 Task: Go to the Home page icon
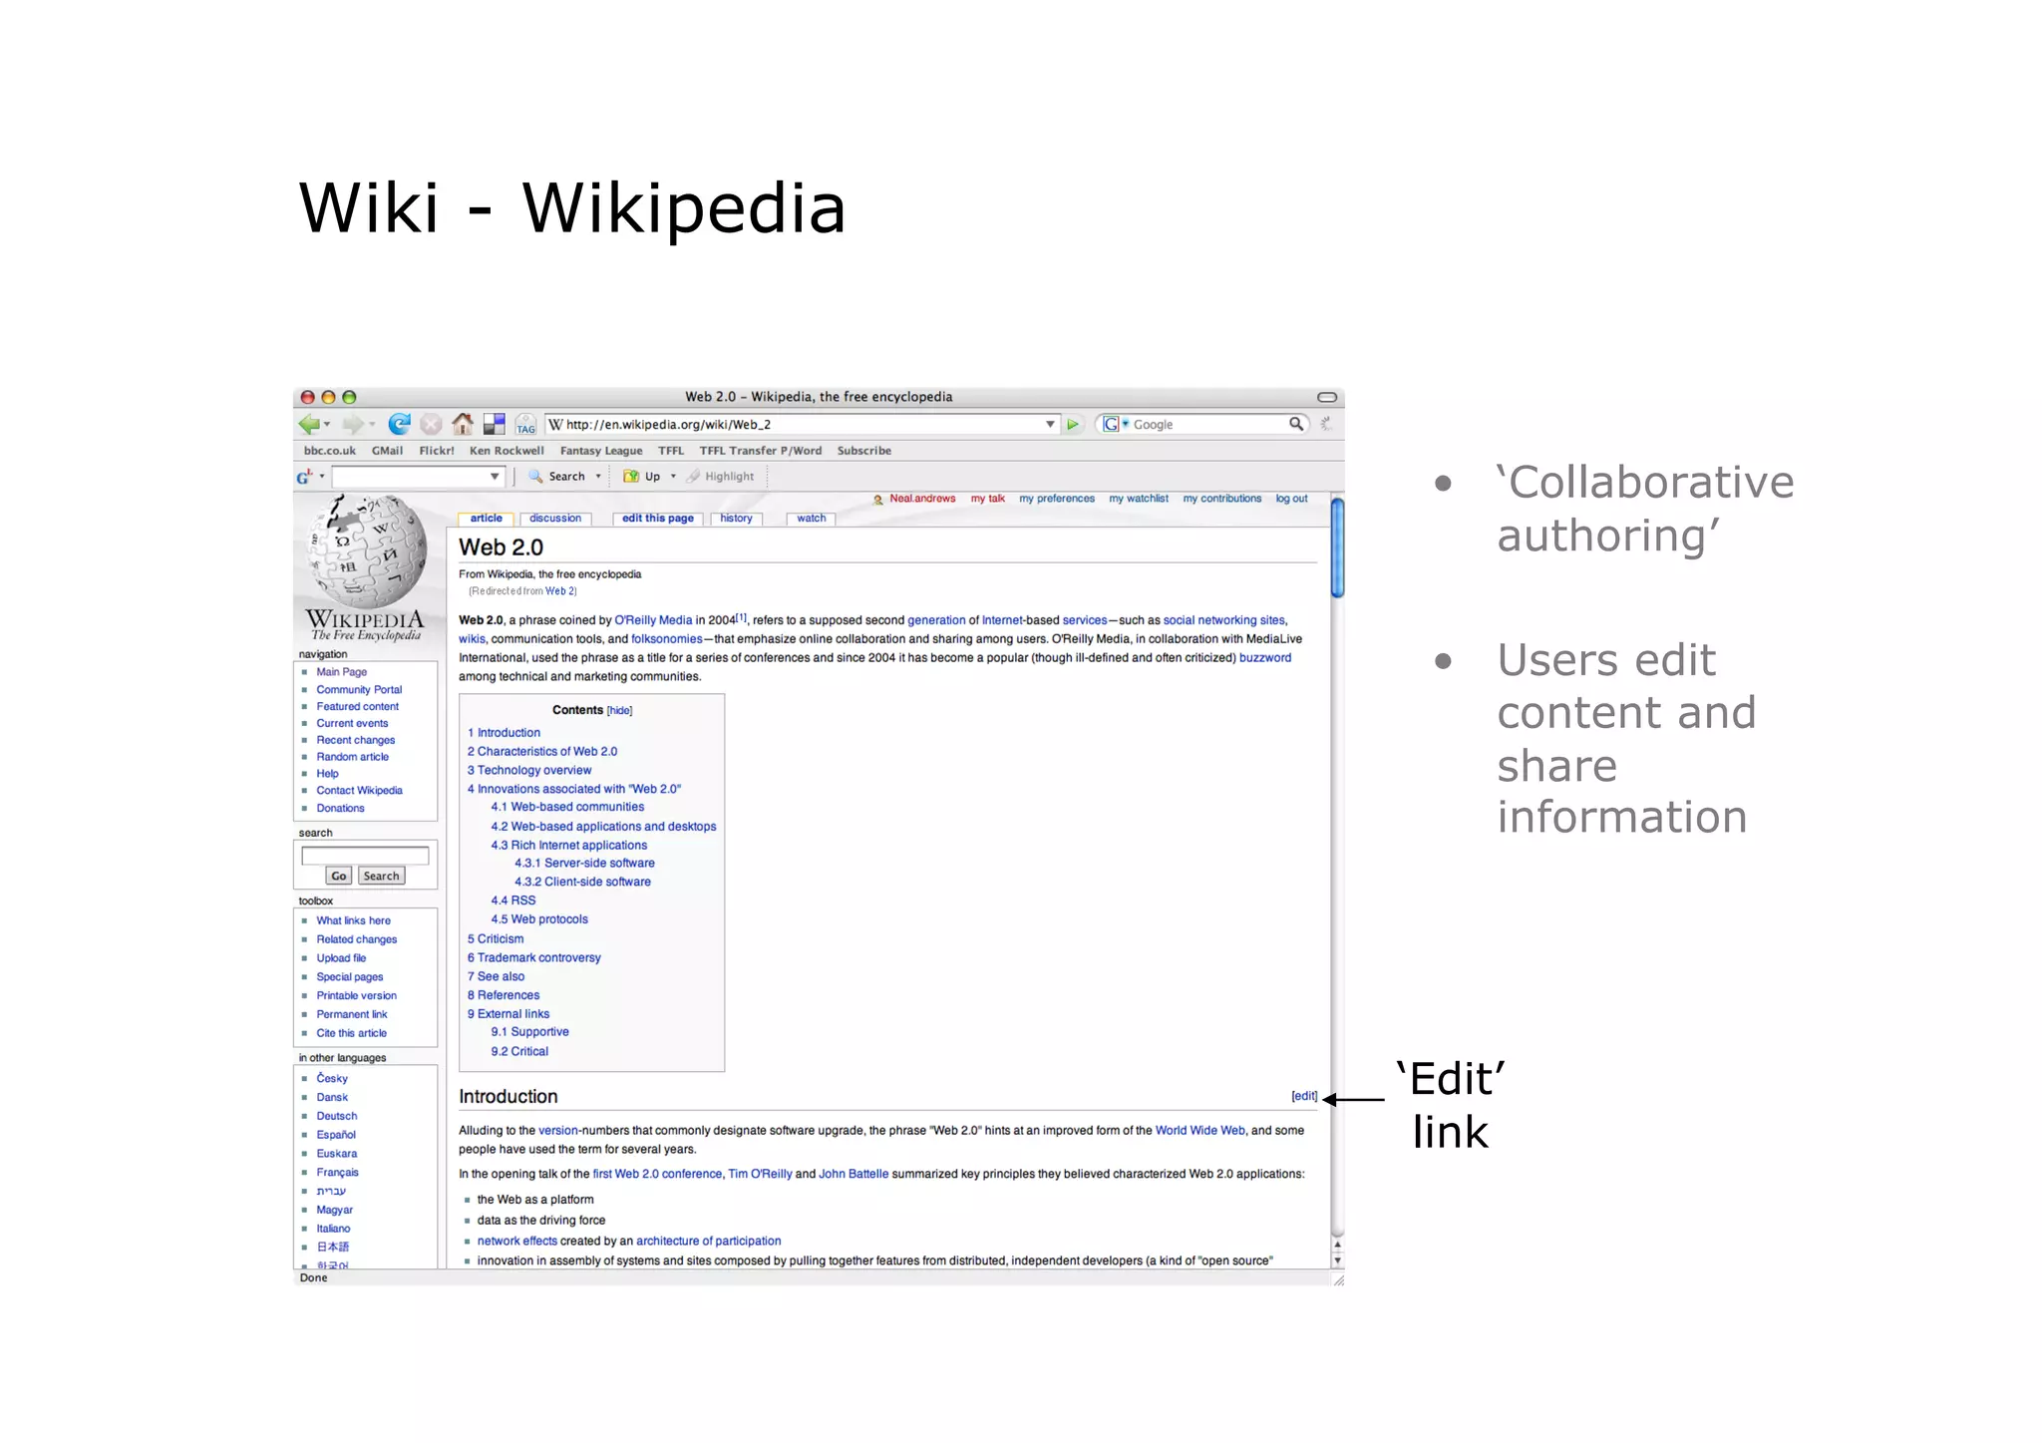[x=463, y=424]
